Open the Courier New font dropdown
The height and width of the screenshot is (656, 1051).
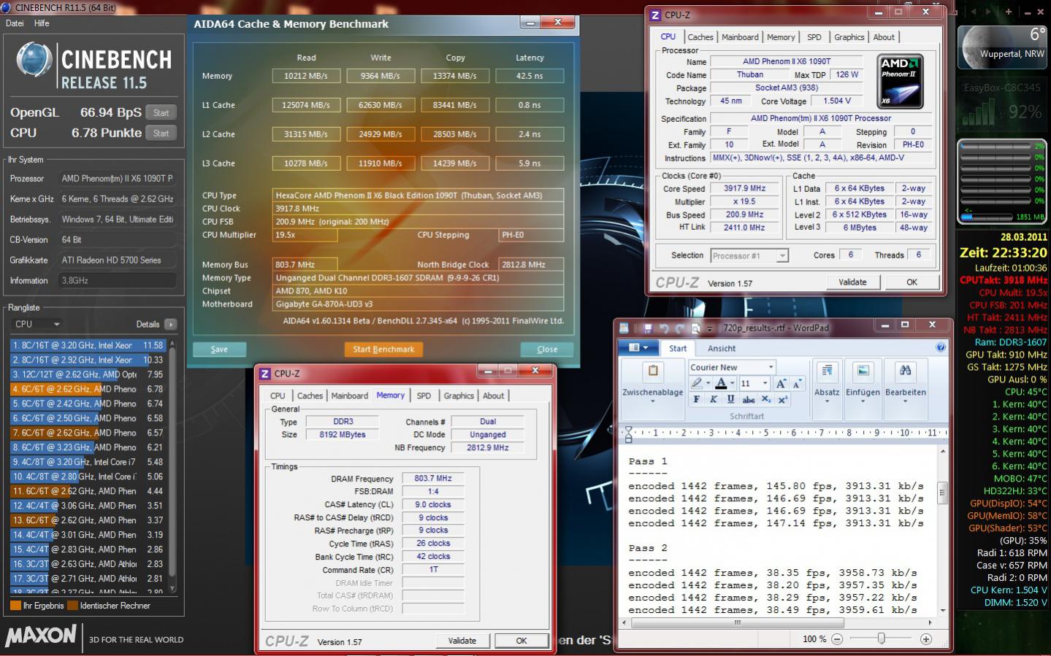pos(771,367)
